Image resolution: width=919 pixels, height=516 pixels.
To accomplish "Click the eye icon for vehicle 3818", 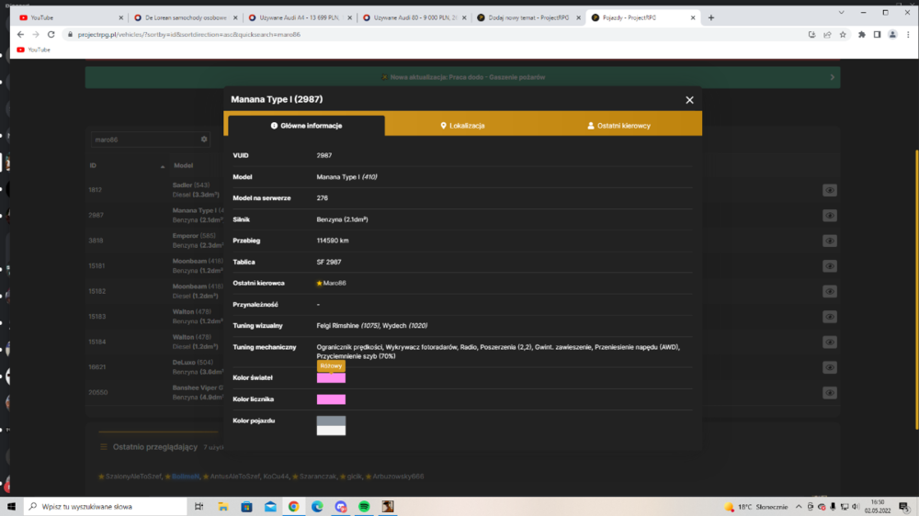I will pyautogui.click(x=829, y=241).
